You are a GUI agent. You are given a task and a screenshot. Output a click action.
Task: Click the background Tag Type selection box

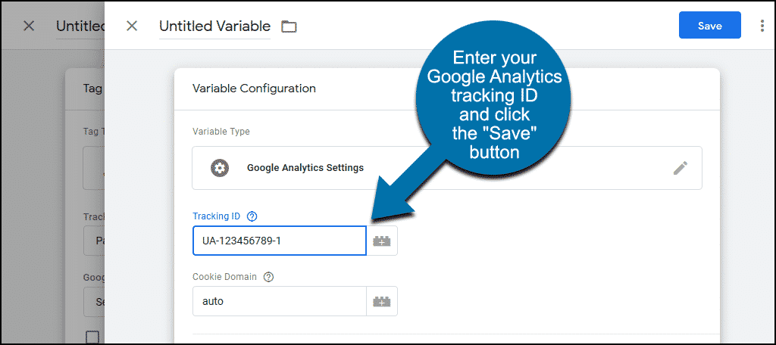93,168
